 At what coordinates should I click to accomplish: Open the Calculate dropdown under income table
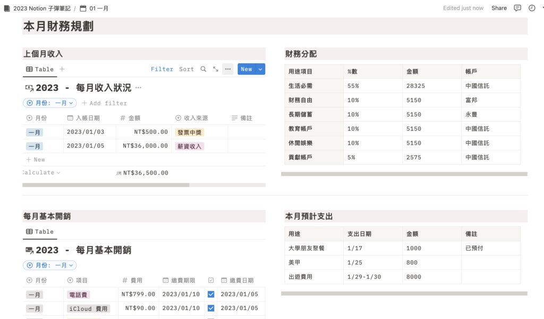41,172
